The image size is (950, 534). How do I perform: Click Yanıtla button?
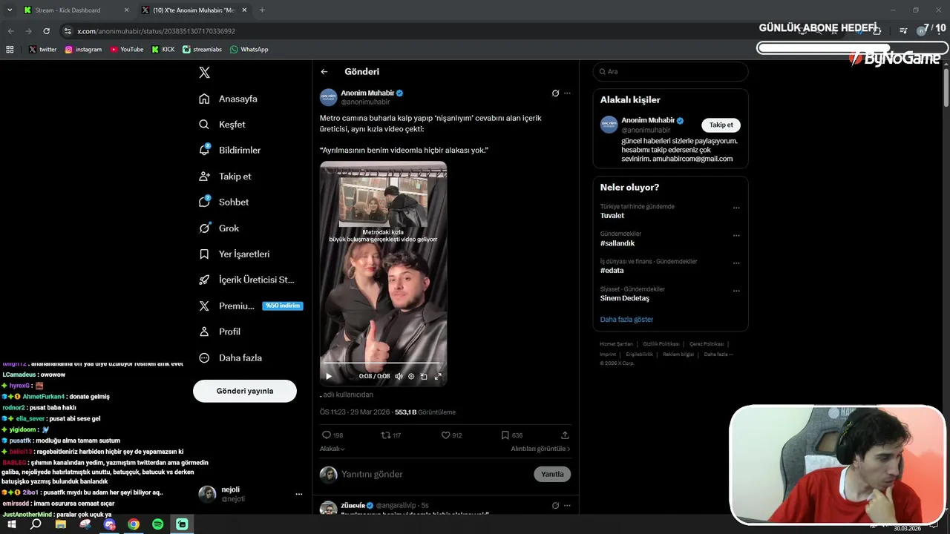pyautogui.click(x=552, y=474)
